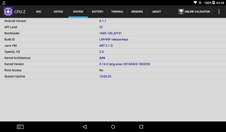Tap the API Level label
Screen dimensions: 226x132
[x=11, y=27]
